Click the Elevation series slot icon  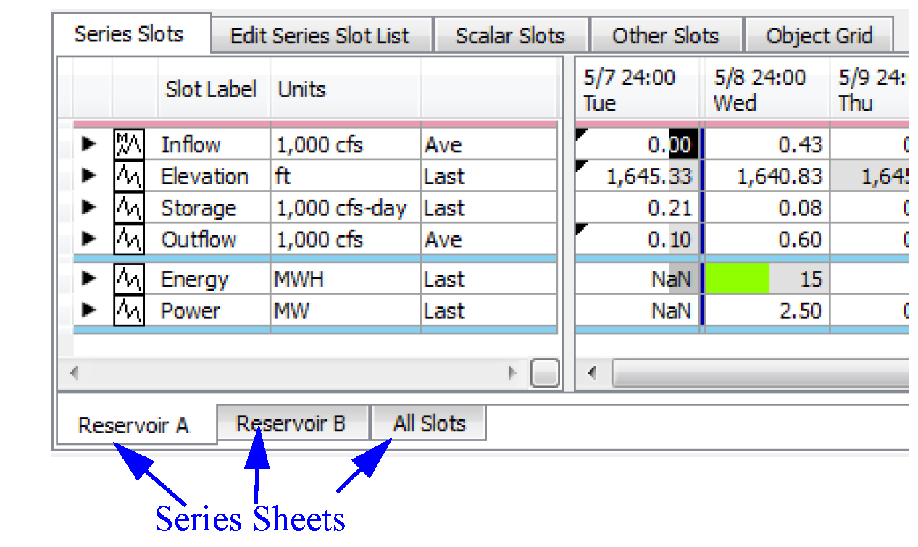coord(129,176)
